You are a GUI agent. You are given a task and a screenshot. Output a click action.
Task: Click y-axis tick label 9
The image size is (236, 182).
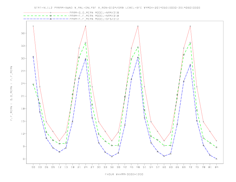(x=24, y=146)
